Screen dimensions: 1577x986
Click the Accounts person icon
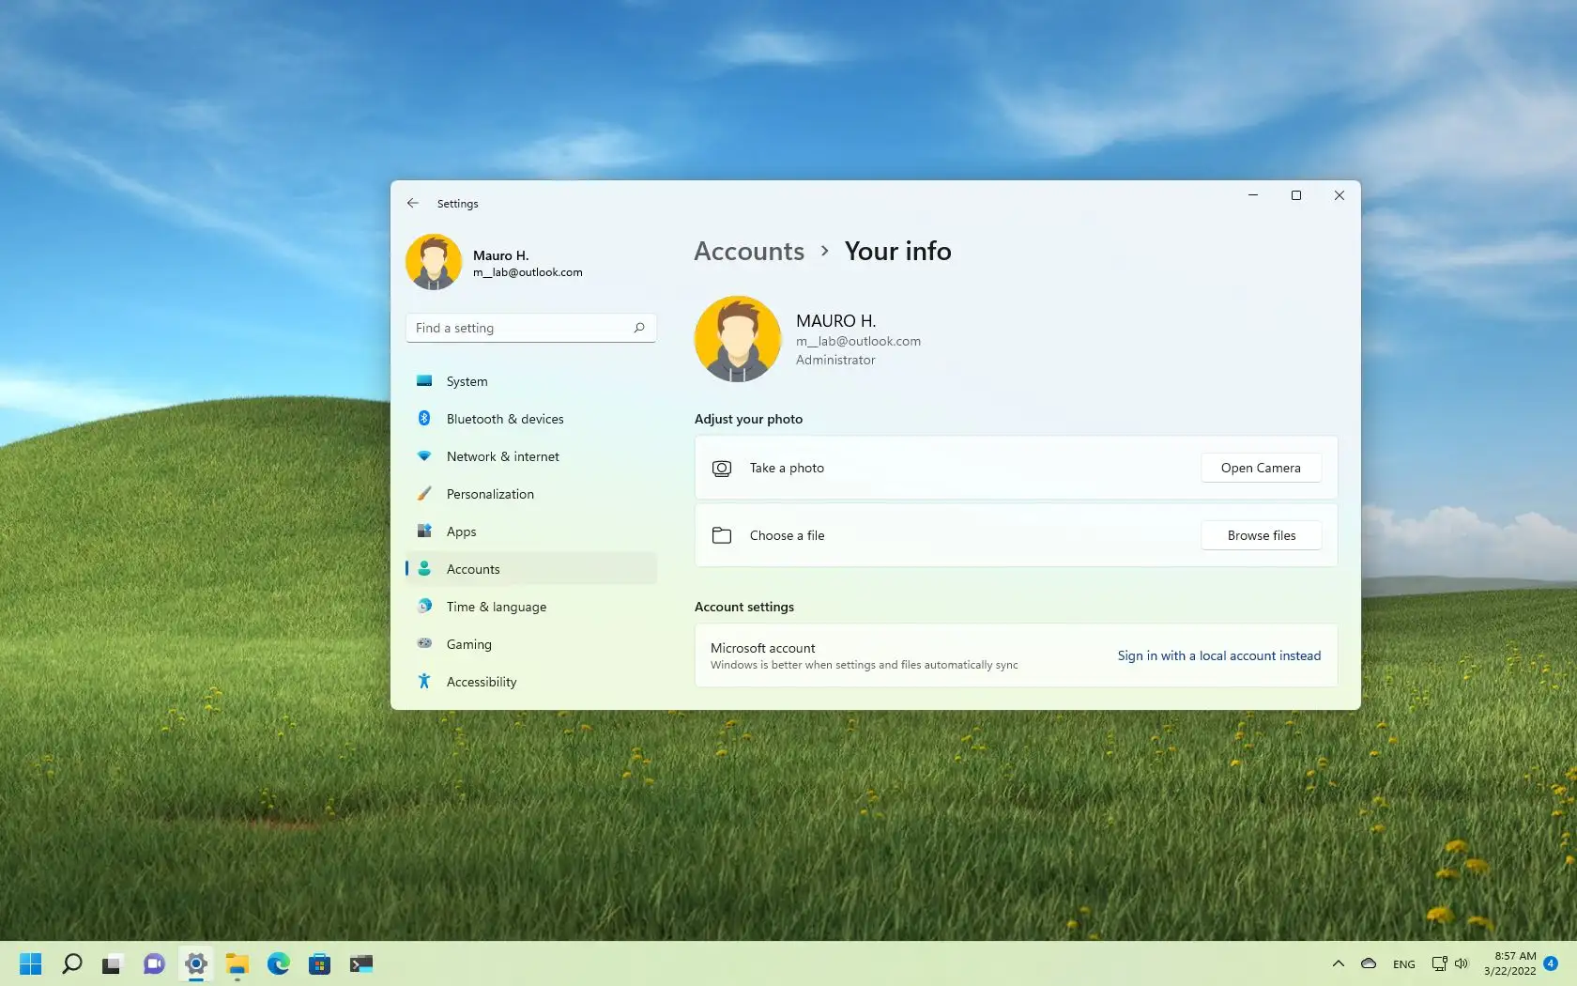pos(424,569)
